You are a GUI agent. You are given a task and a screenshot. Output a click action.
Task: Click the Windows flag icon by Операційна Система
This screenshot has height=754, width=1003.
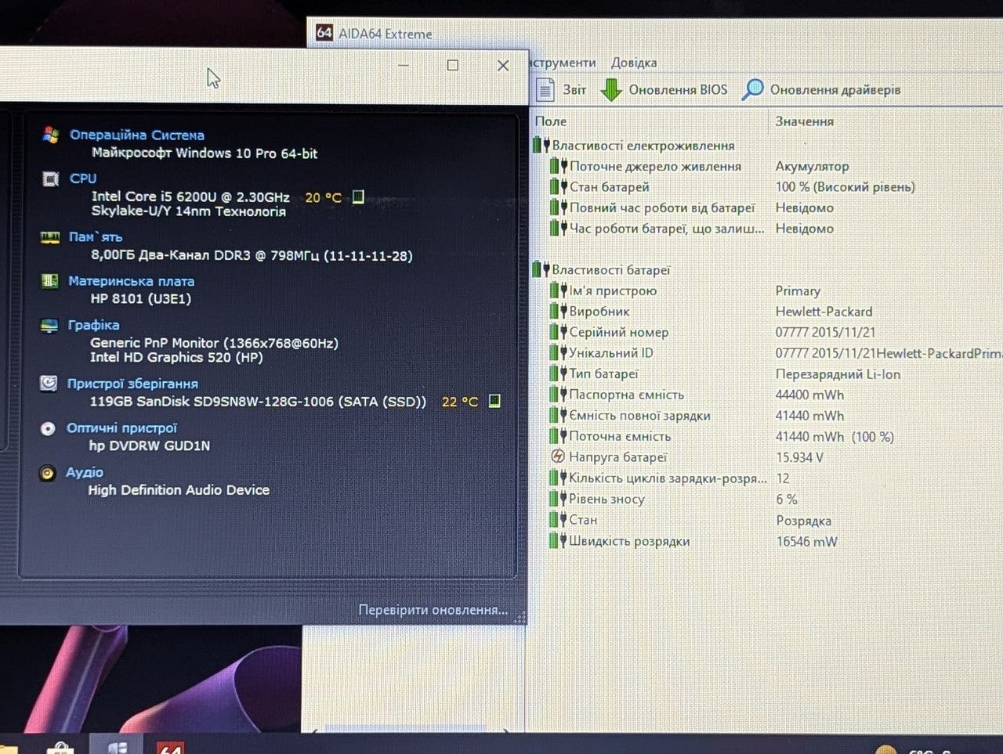[51, 135]
